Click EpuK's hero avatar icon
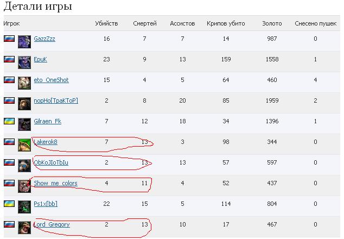This screenshot has height=239, width=344. [x=24, y=62]
